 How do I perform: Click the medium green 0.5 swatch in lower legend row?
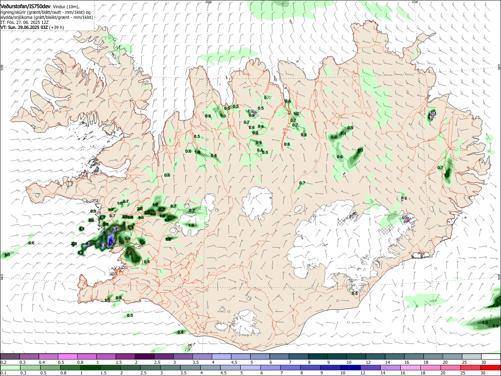point(50,368)
